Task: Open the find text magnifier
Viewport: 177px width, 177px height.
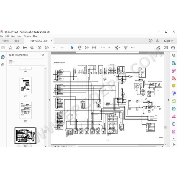Action: pyautogui.click(x=32, y=48)
